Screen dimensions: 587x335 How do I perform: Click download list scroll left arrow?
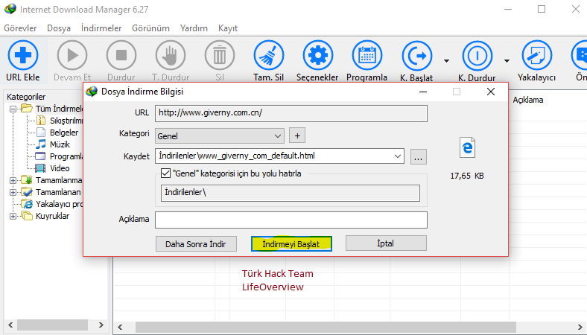(x=120, y=327)
